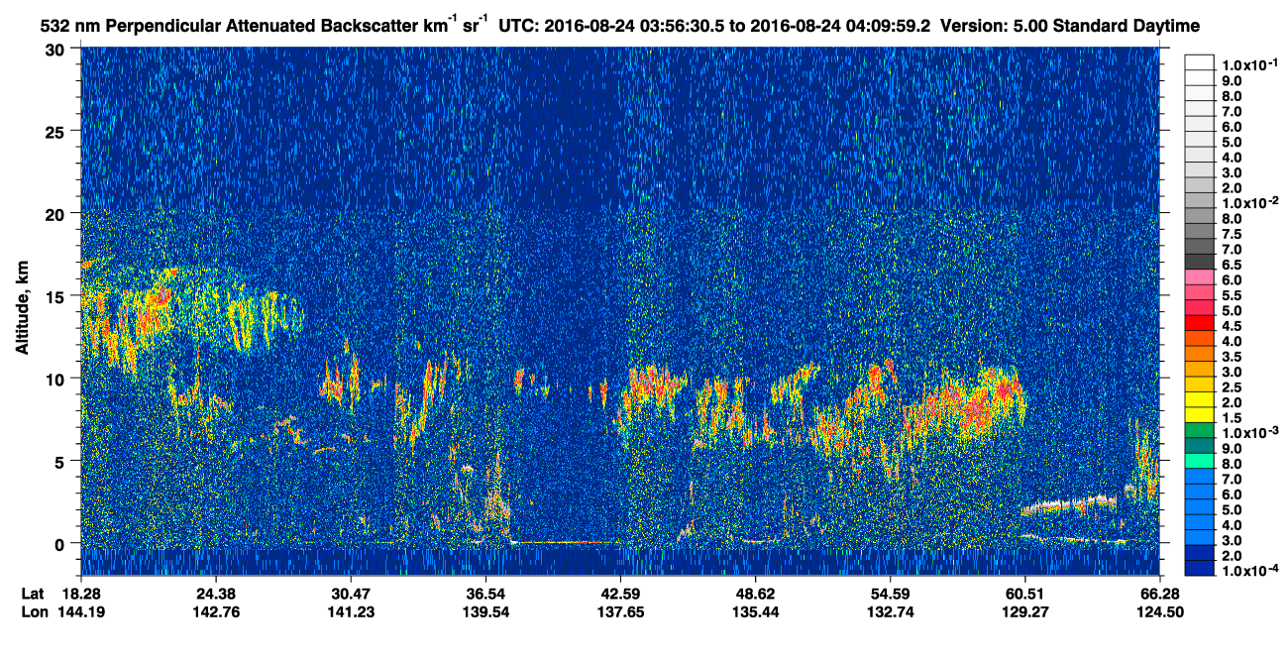Pick longitude value '129.27'

pos(1024,611)
